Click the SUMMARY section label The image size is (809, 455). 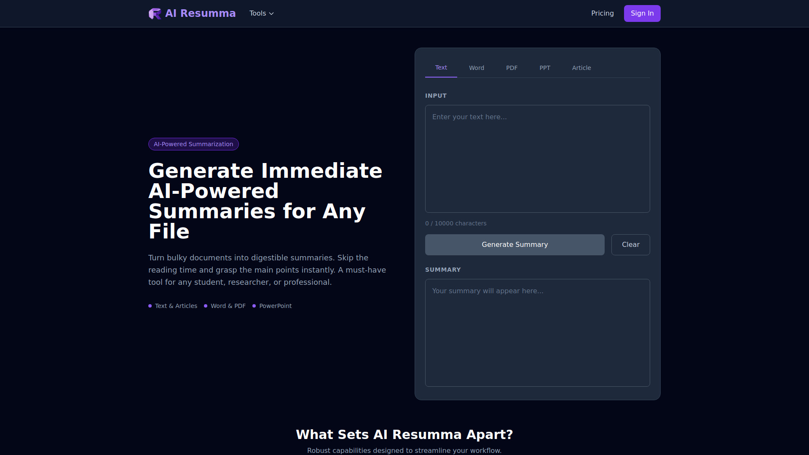[443, 270]
